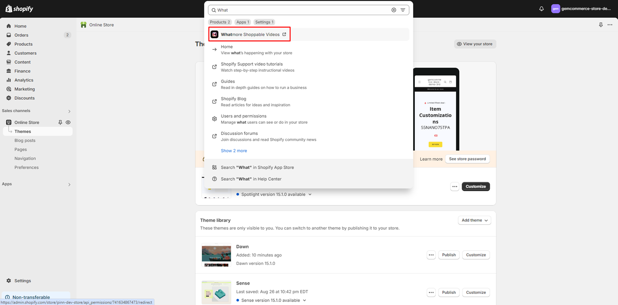618x305 pixels.
Task: Expand the Sales channels section
Action: 69,111
